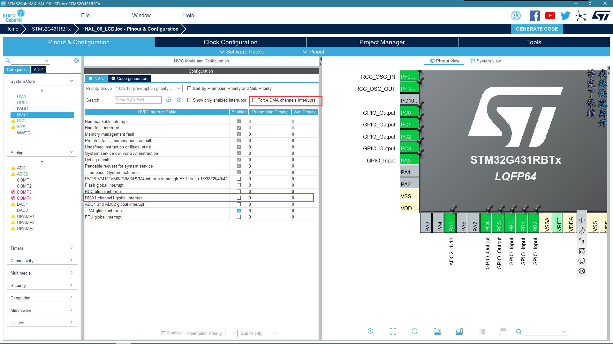613x344 pixels.
Task: Zoom in on the chip pinout view
Action: pyautogui.click(x=371, y=332)
